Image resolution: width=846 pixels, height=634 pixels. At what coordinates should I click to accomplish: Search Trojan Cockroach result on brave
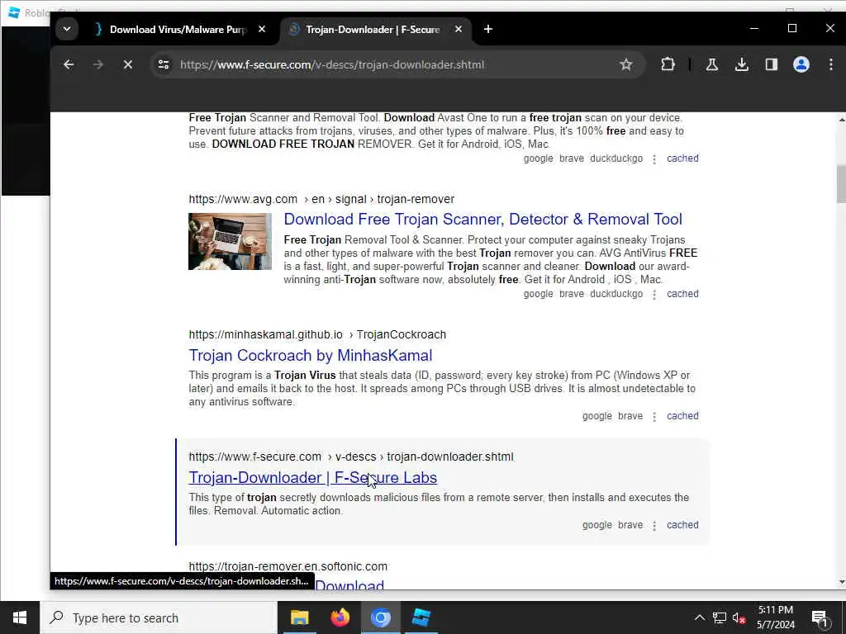[x=630, y=416]
